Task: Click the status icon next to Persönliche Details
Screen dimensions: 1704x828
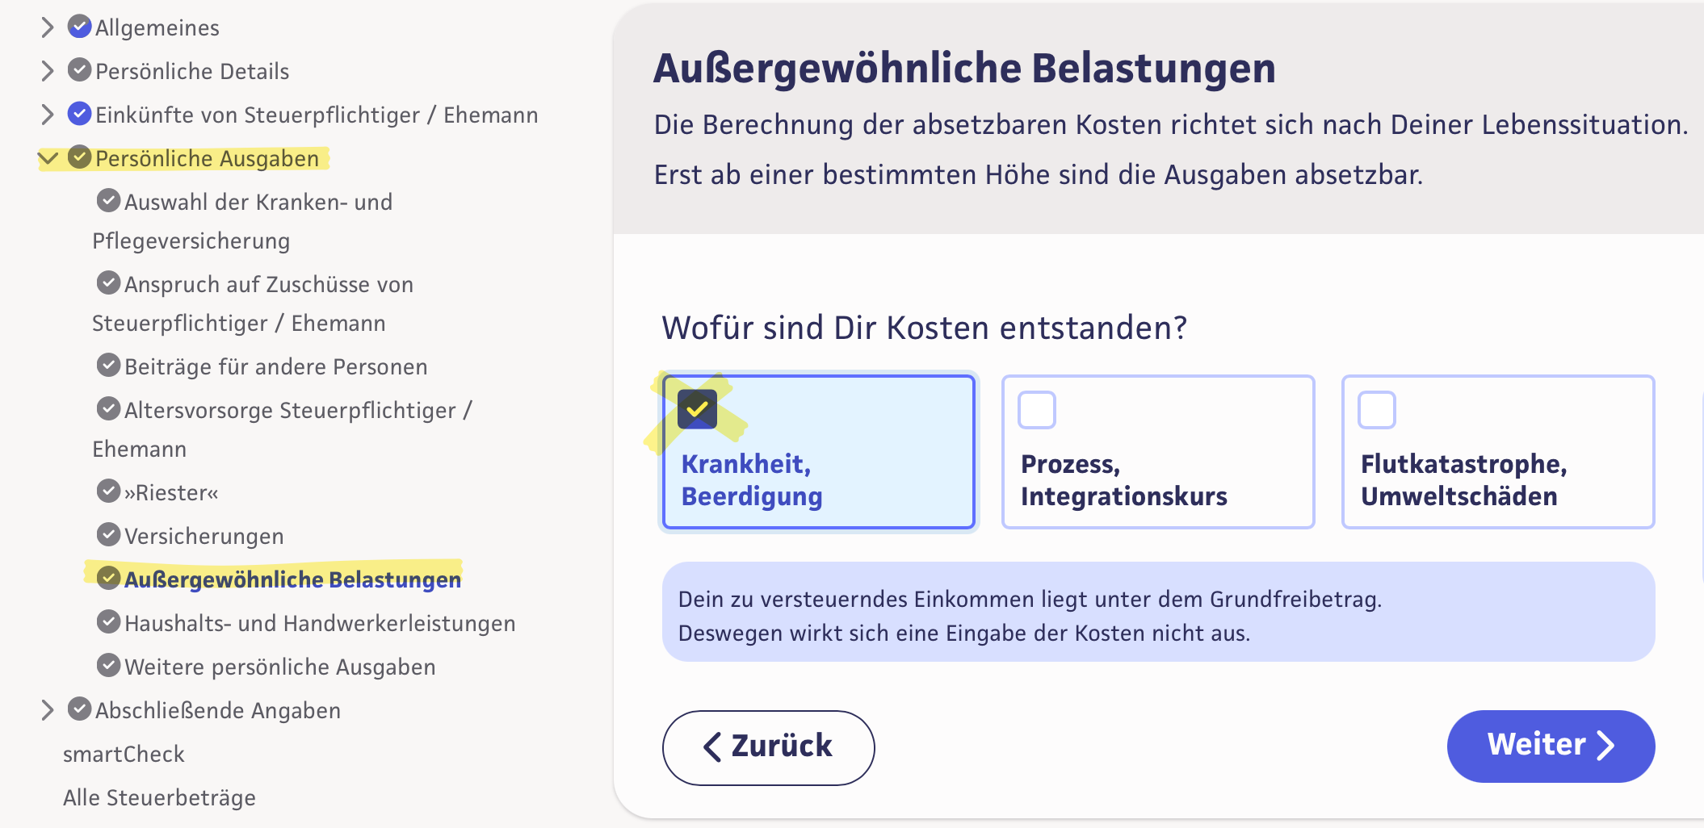Action: [79, 70]
